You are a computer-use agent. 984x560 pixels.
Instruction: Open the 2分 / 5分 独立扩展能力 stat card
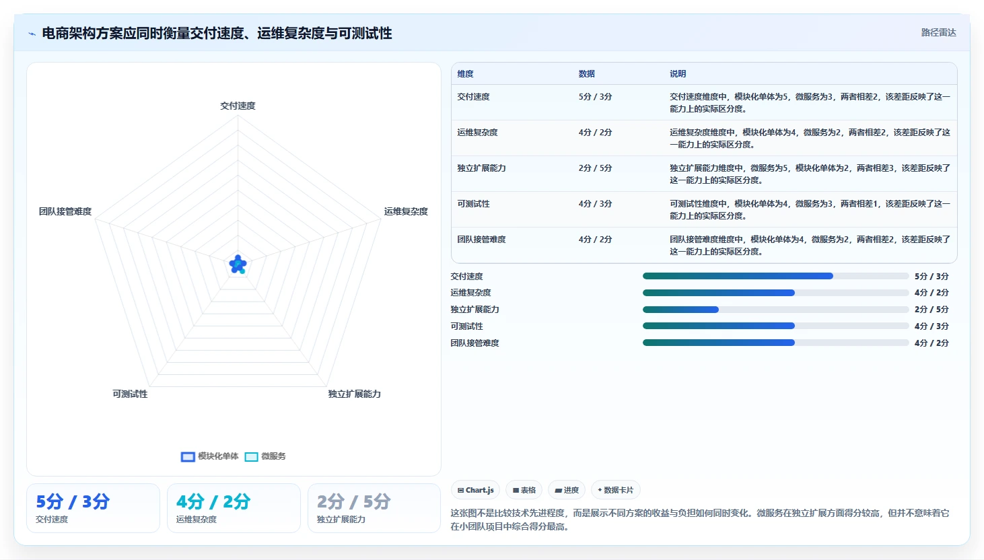[374, 508]
